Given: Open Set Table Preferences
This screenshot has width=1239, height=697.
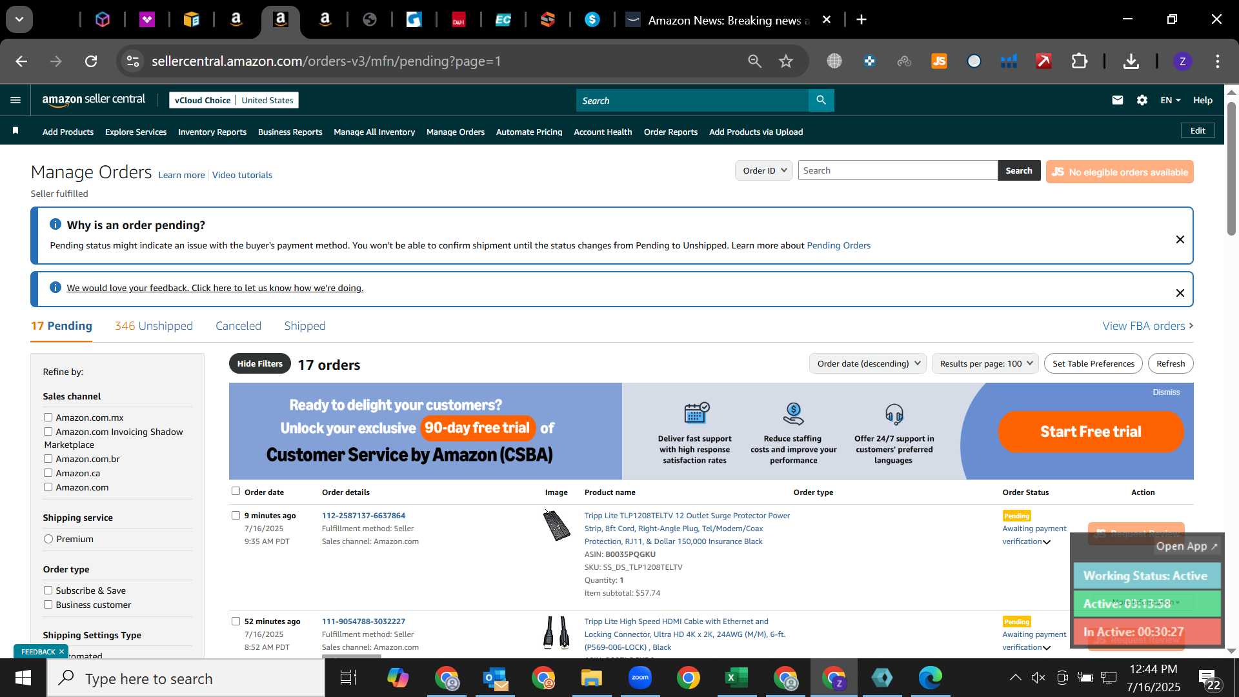Looking at the screenshot, I should (x=1093, y=363).
